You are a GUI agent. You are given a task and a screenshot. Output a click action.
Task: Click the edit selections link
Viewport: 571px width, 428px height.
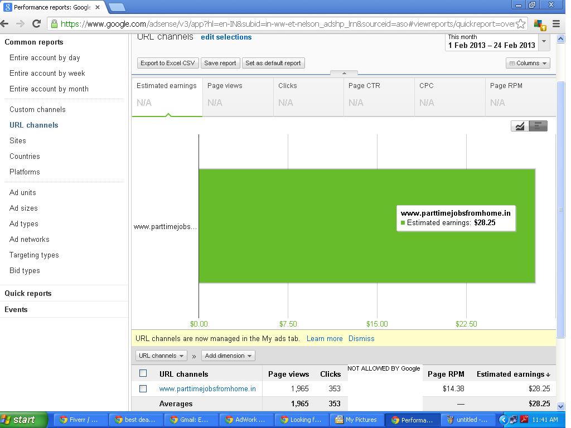coord(226,37)
